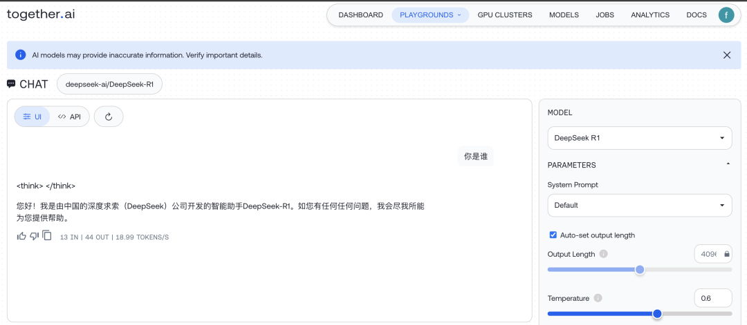The image size is (747, 325).
Task: Click the MODEL section heading
Action: [x=560, y=112]
